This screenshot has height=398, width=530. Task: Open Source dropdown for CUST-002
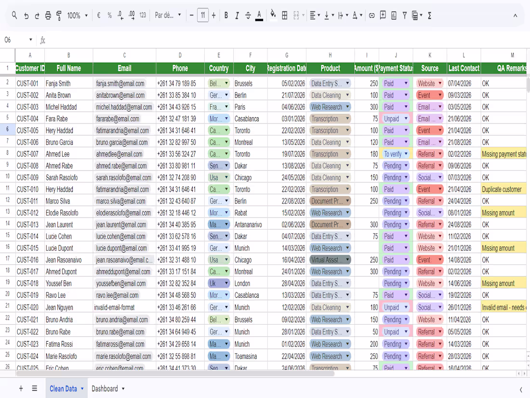(x=440, y=96)
